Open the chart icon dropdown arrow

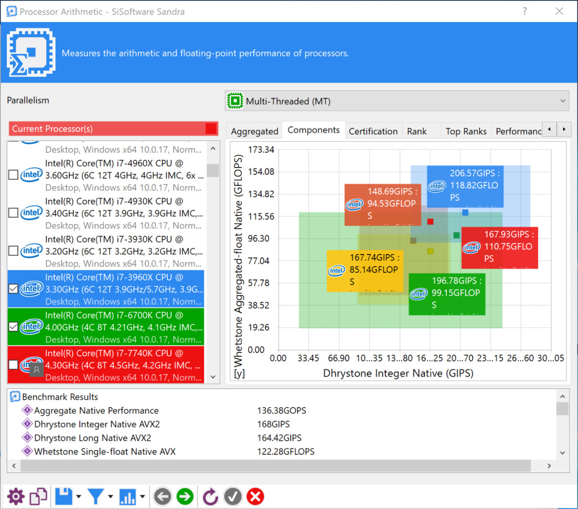(142, 497)
